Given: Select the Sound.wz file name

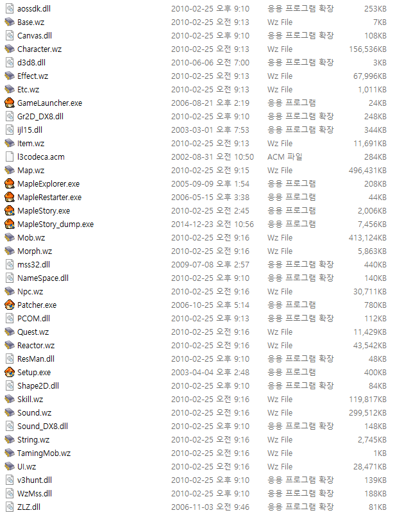Looking at the screenshot, I should pos(34,412).
